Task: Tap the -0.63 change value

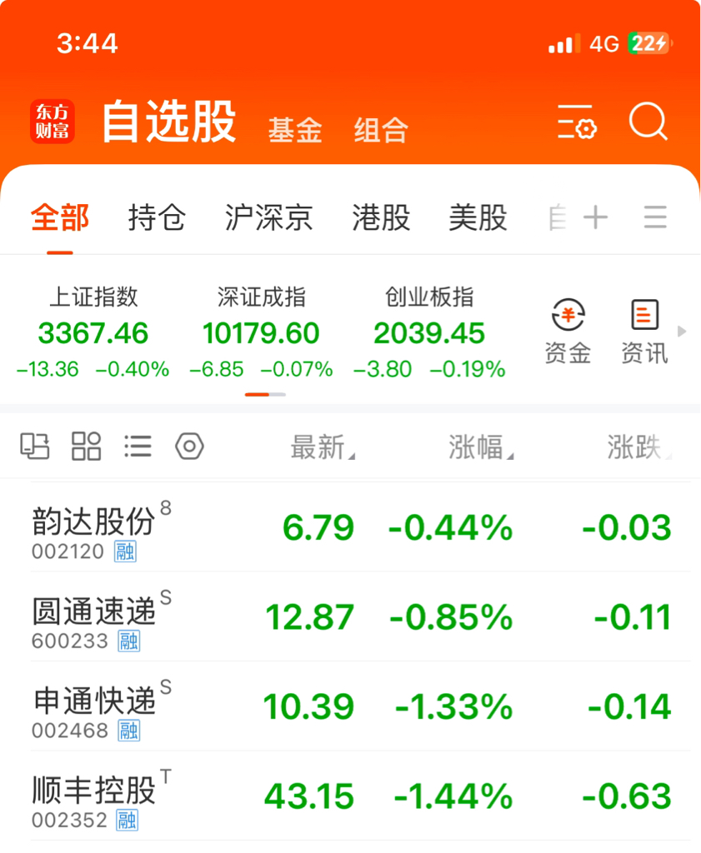Action: [627, 796]
